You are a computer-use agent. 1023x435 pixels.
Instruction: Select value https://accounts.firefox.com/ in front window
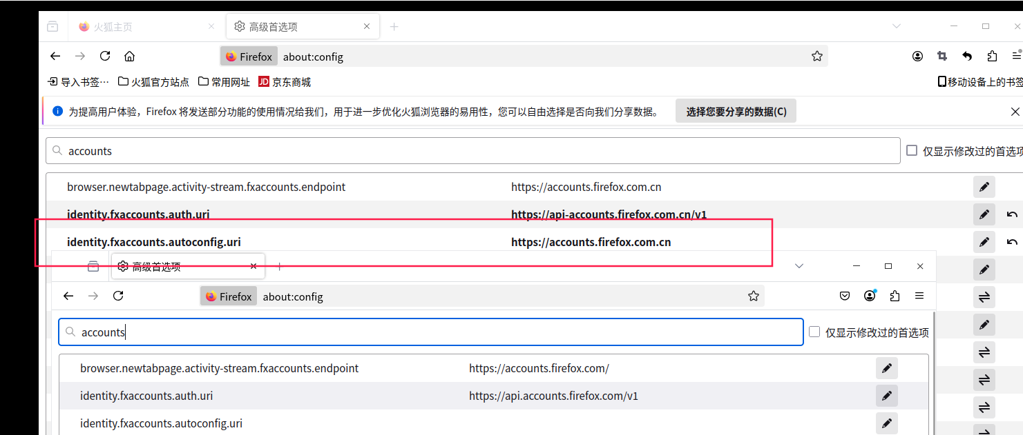tap(539, 368)
